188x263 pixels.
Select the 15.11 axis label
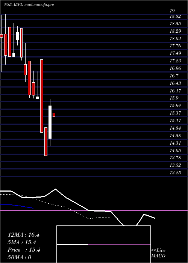point(175,121)
